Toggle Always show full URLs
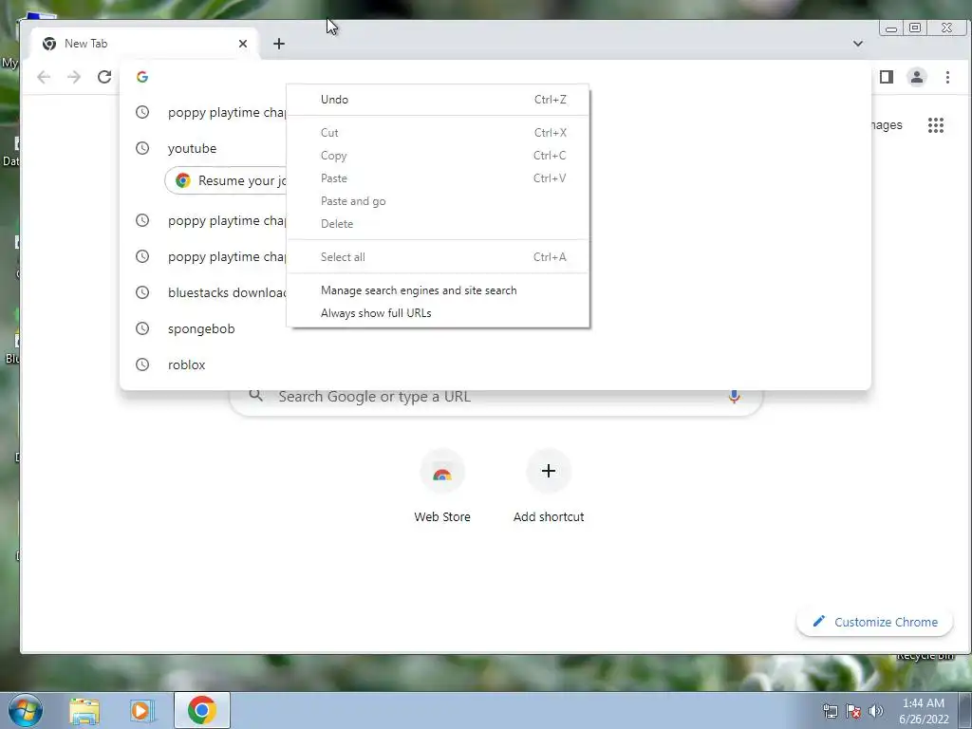Viewport: 972px width, 729px height. tap(439, 313)
